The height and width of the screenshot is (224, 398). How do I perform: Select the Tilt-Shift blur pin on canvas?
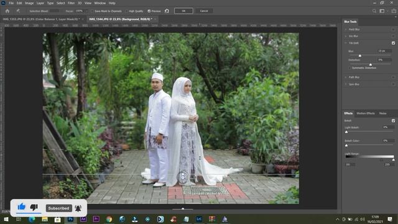click(183, 177)
